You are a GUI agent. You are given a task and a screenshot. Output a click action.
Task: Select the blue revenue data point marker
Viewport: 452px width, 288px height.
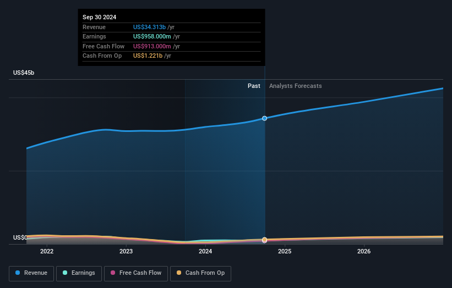pos(264,118)
